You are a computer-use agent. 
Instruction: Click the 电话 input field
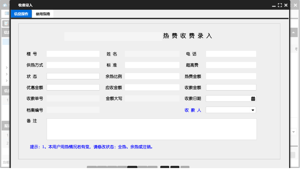pos(231,54)
